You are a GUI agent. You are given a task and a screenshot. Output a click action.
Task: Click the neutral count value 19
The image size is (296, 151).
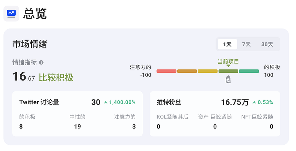[77, 127]
